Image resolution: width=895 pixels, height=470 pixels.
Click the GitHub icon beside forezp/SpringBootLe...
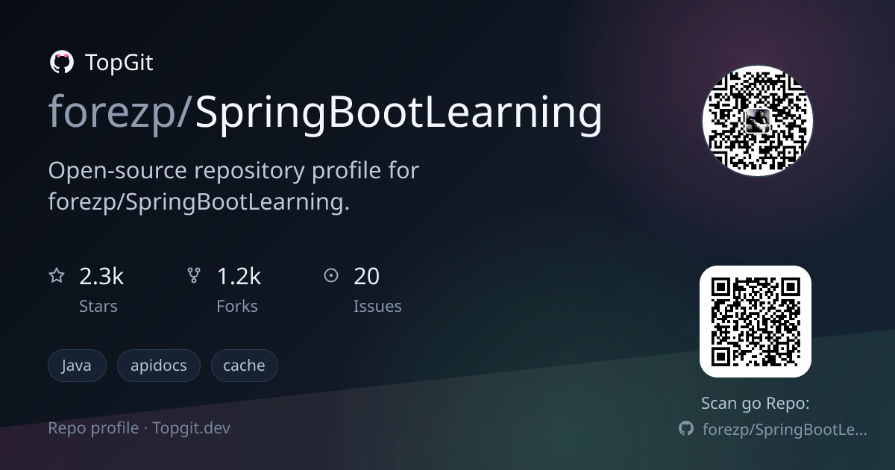(686, 428)
